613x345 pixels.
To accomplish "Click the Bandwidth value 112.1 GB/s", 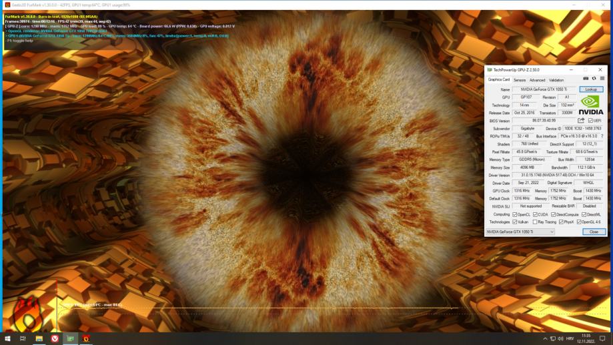I will pyautogui.click(x=586, y=167).
